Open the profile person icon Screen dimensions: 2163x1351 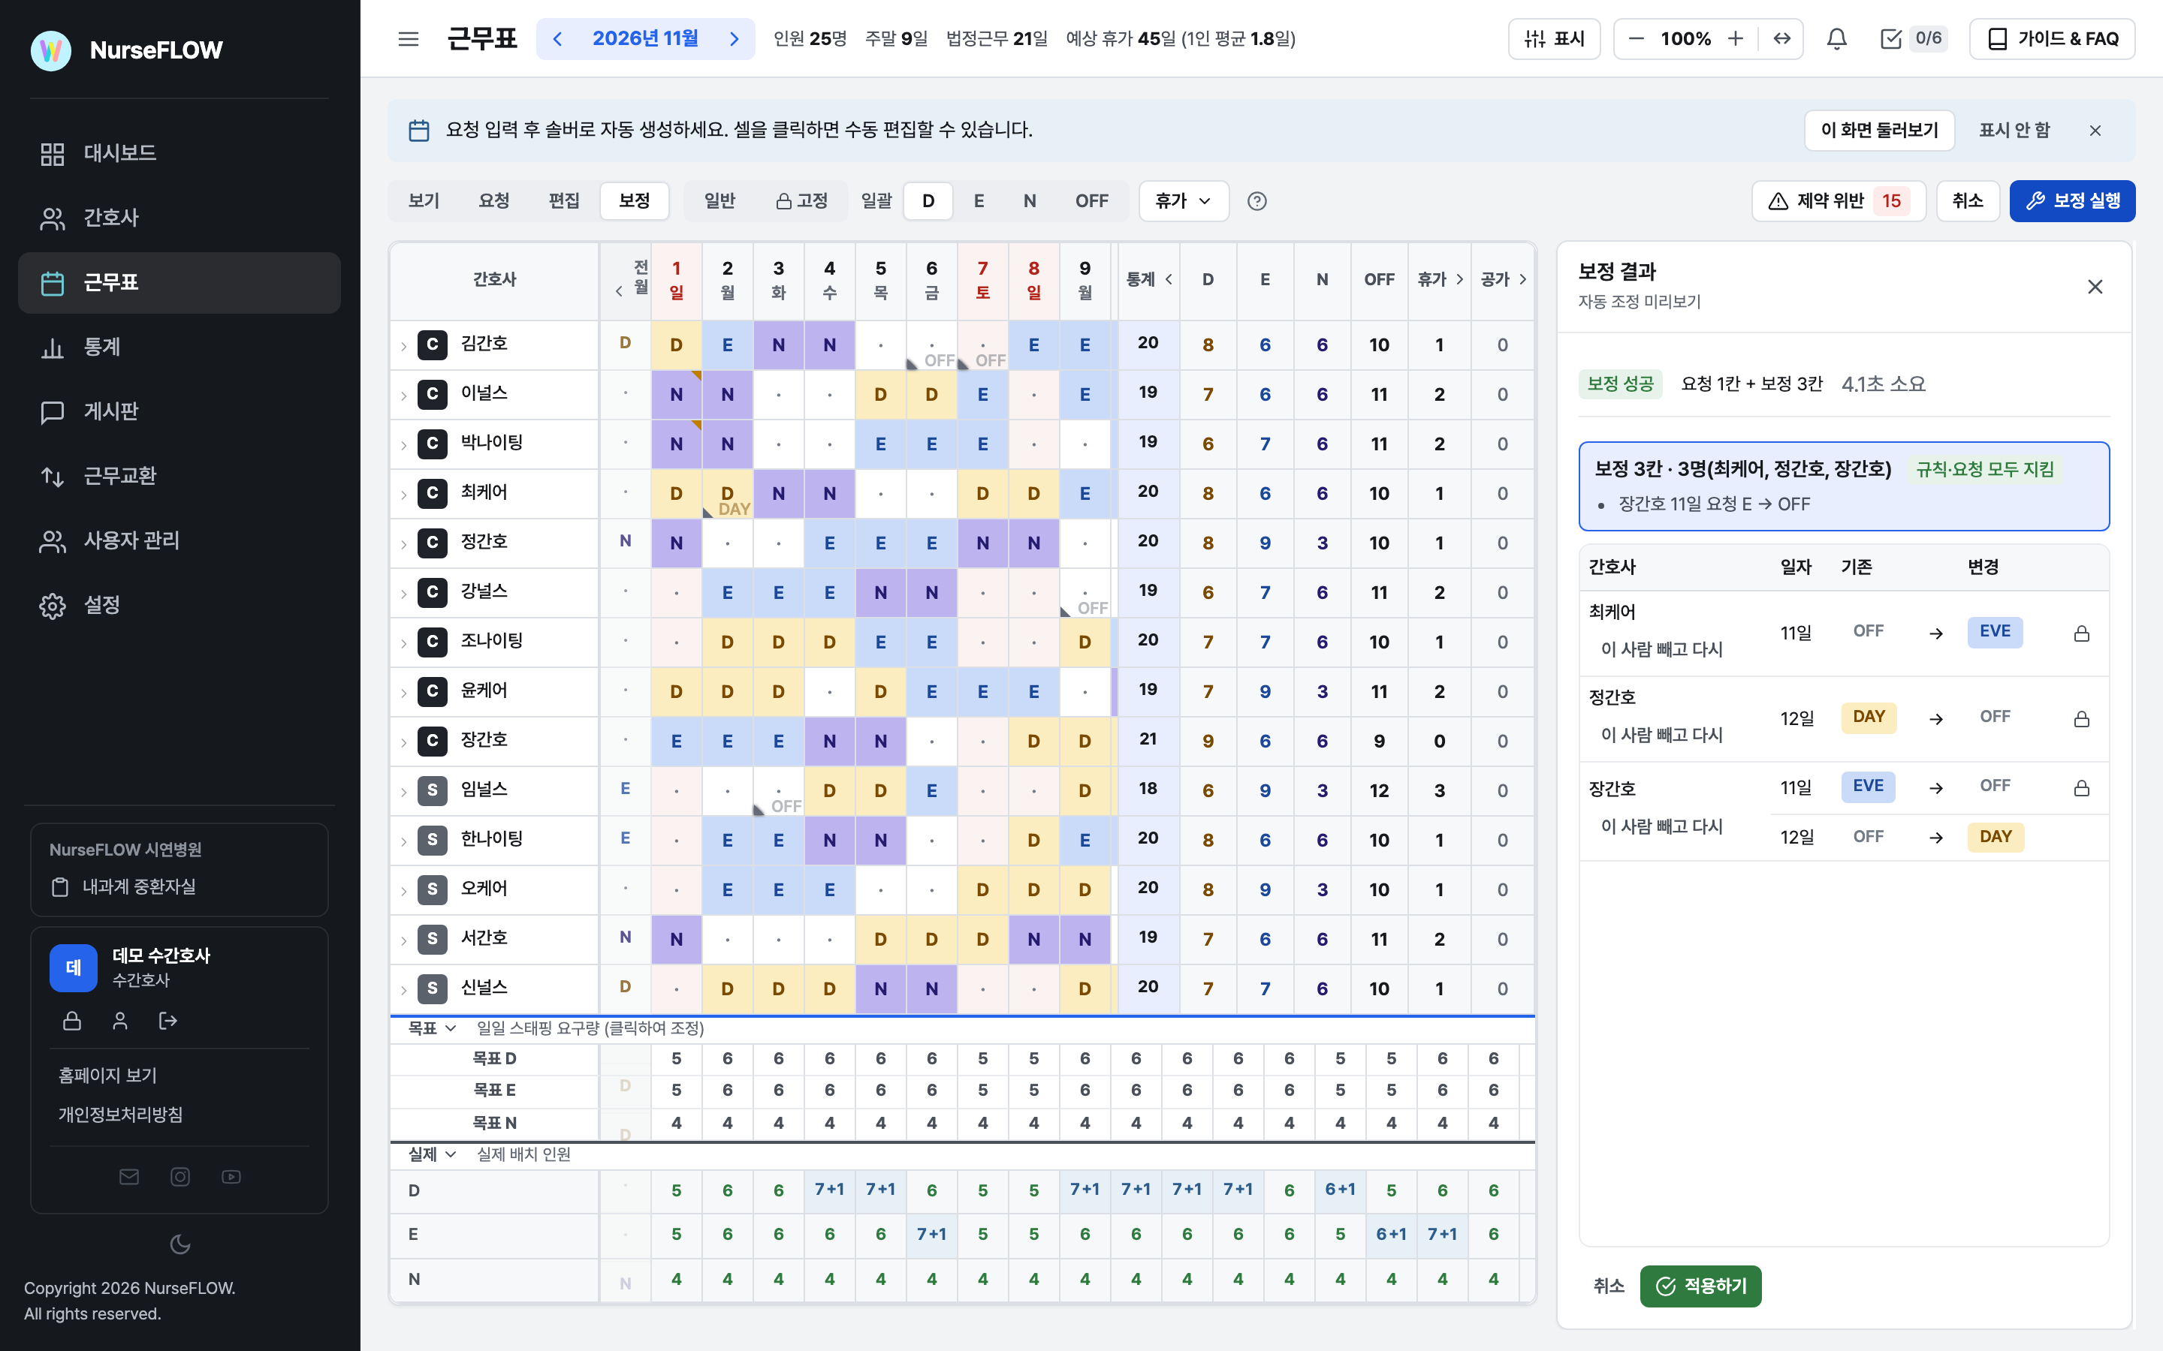coord(119,1021)
